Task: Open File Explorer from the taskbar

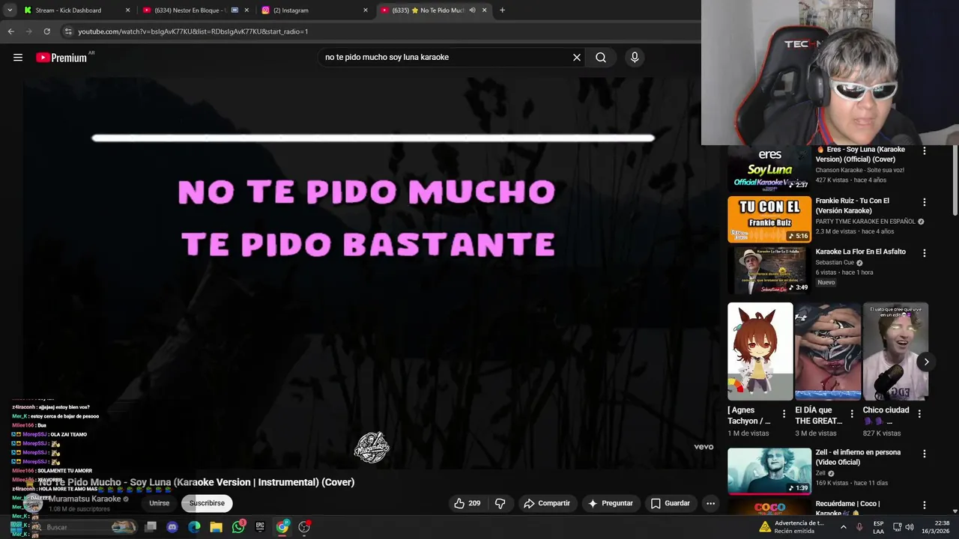Action: [216, 527]
